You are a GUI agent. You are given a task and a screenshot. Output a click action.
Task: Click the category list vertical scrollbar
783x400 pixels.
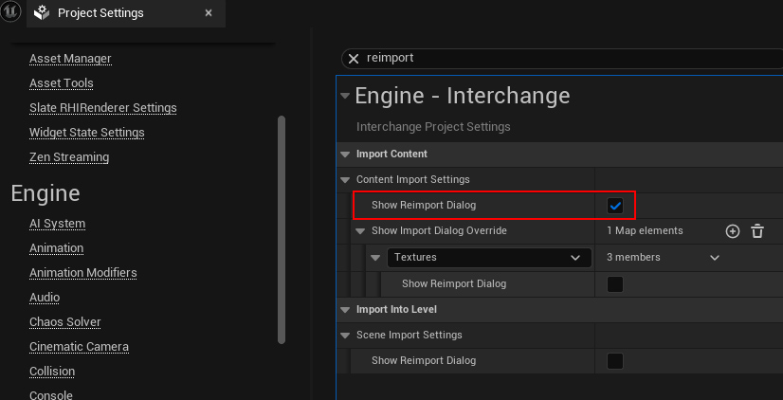point(282,229)
